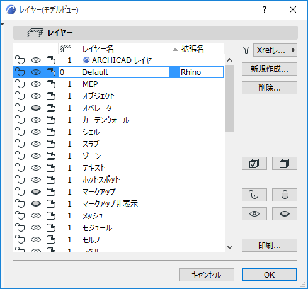
Task: Show the マークアップ非表示 layer
Action: (x=36, y=204)
